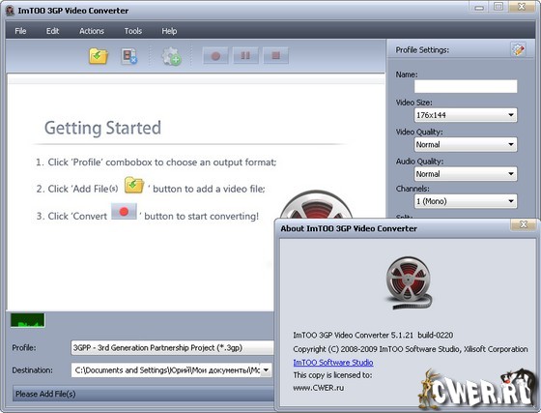Click the Add Profile gear toolbar icon
The image size is (541, 413).
pos(172,56)
